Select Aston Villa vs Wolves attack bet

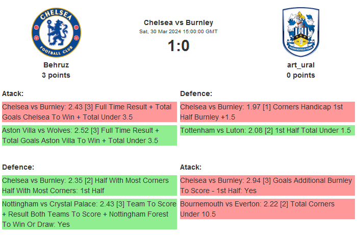pos(89,135)
